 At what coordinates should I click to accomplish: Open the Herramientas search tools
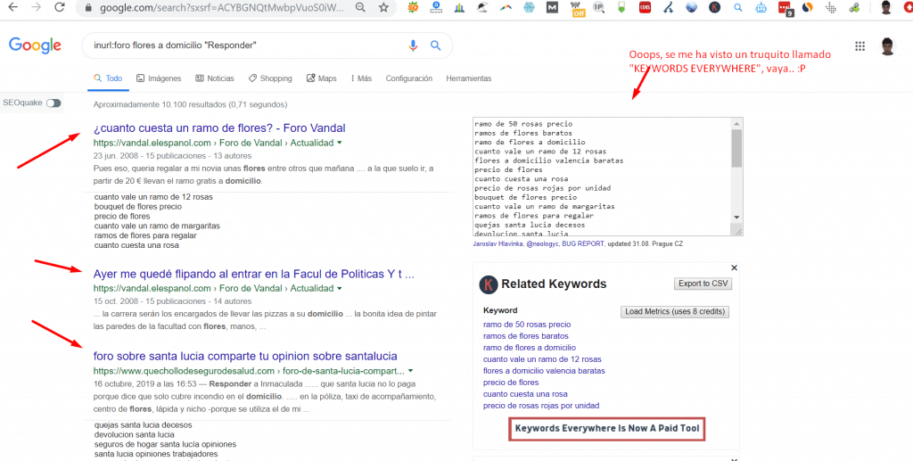[x=468, y=78]
